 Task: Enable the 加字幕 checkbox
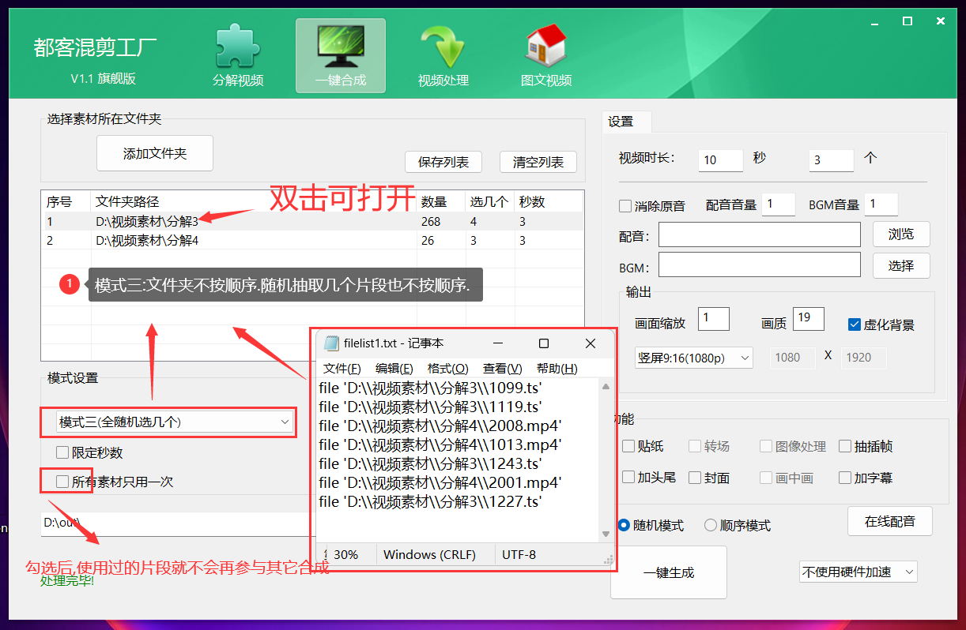click(x=845, y=478)
